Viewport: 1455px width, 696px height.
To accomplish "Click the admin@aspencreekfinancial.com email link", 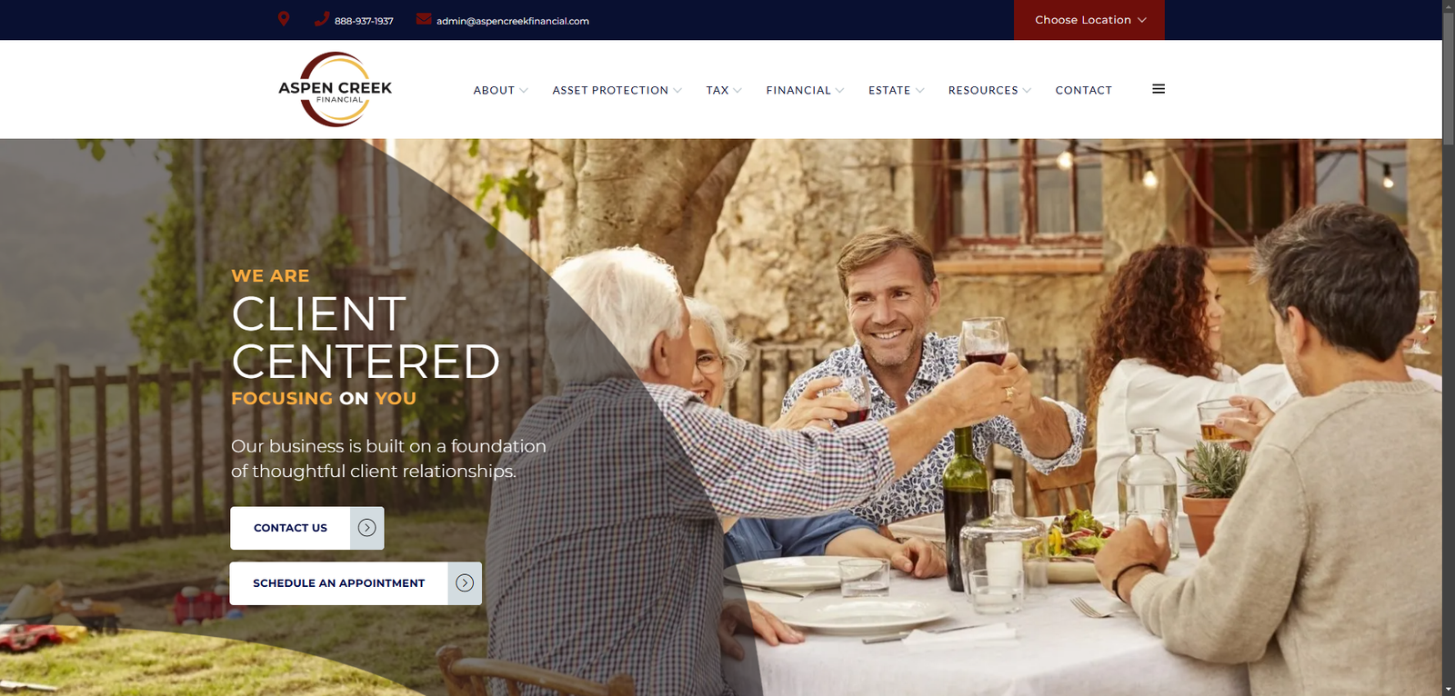I will [513, 21].
